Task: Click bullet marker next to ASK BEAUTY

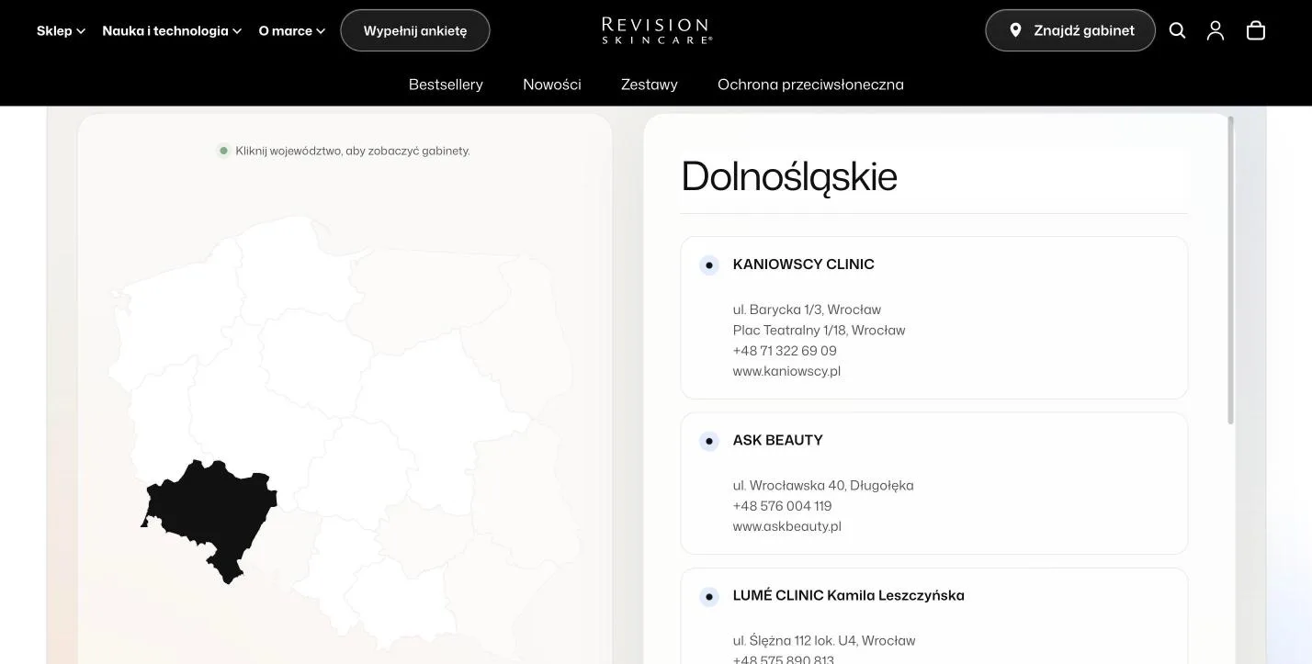Action: click(x=708, y=441)
